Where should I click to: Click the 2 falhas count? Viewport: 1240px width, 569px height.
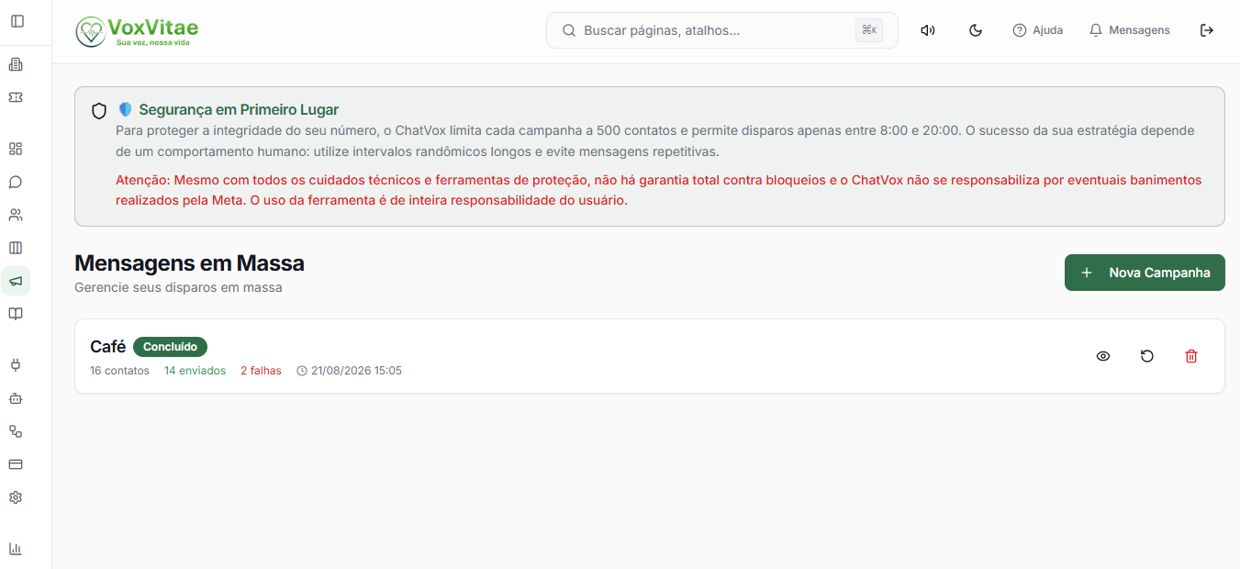pyautogui.click(x=261, y=371)
